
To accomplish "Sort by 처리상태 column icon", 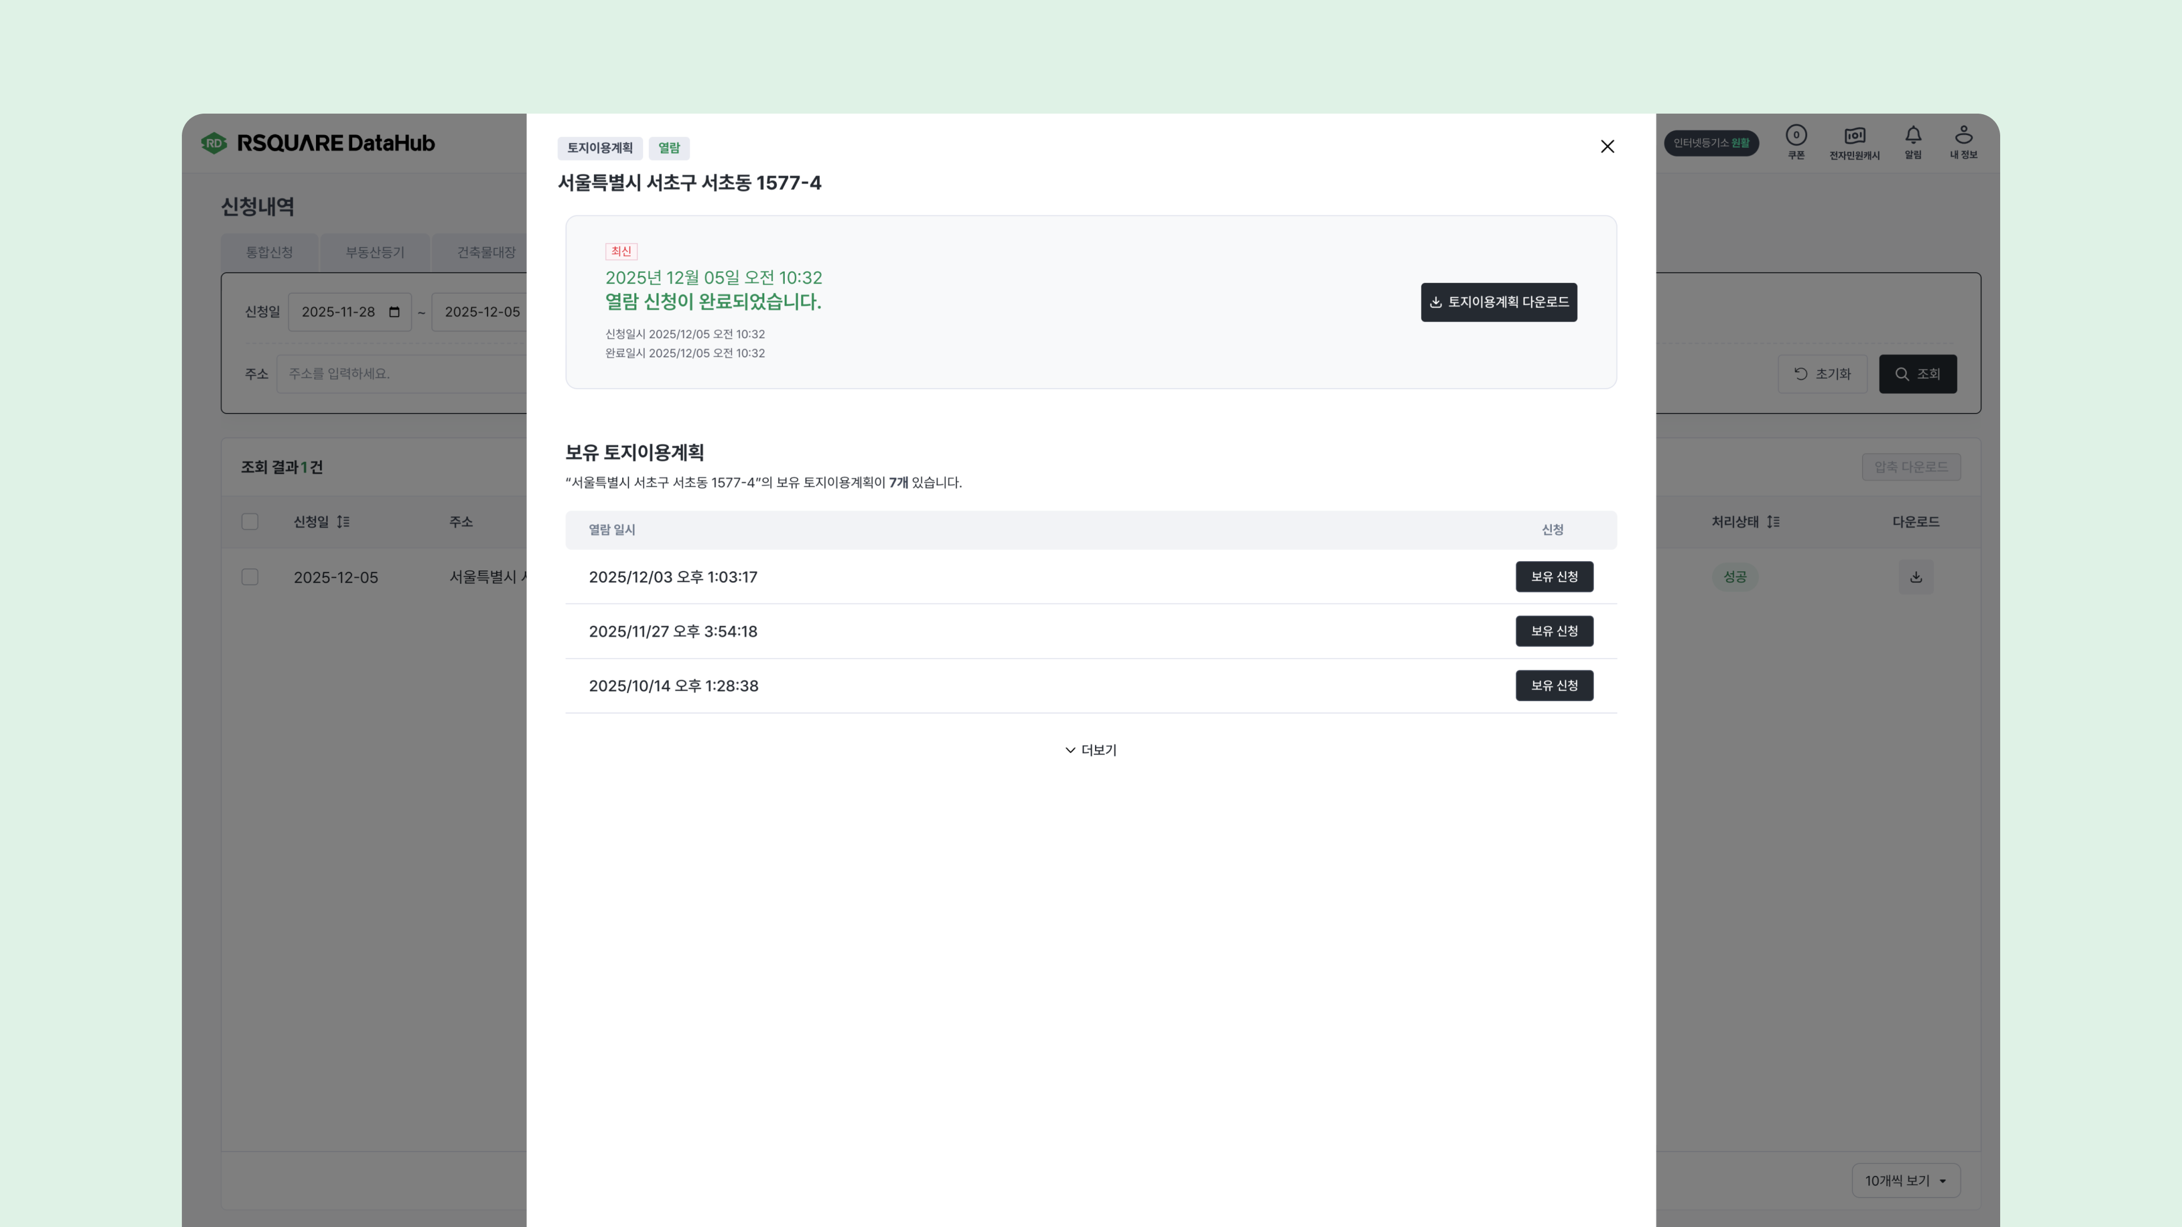I will 1773,521.
